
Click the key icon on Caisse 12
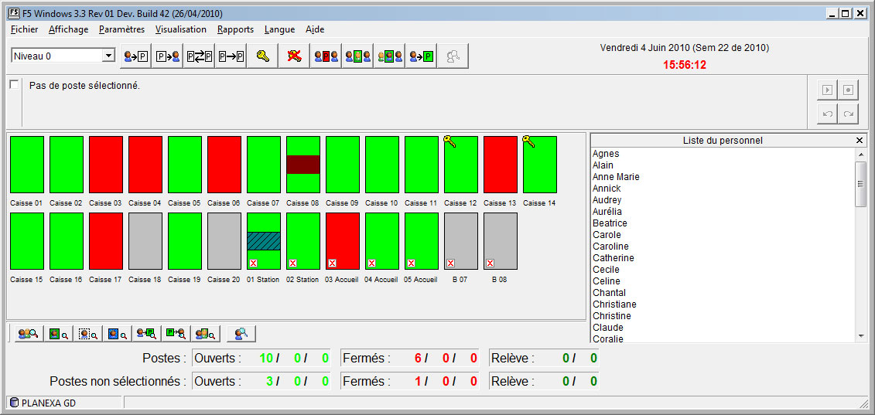click(449, 141)
